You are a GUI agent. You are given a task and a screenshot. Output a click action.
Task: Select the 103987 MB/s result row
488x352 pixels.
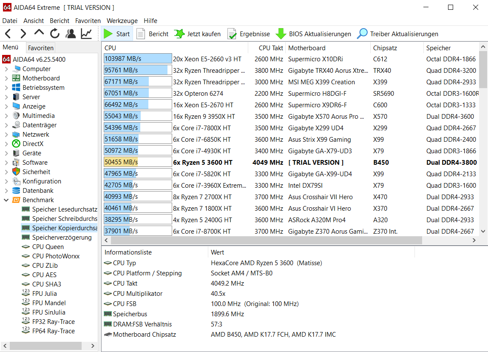(x=291, y=59)
